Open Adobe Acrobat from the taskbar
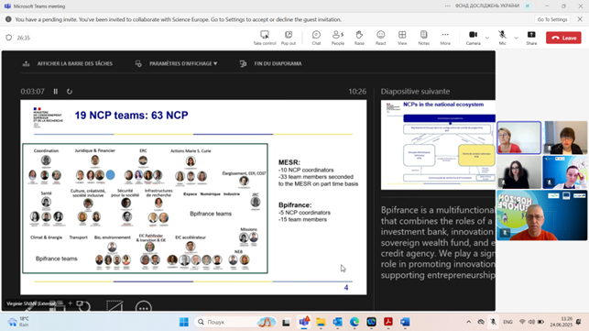The image size is (589, 331). click(x=388, y=322)
